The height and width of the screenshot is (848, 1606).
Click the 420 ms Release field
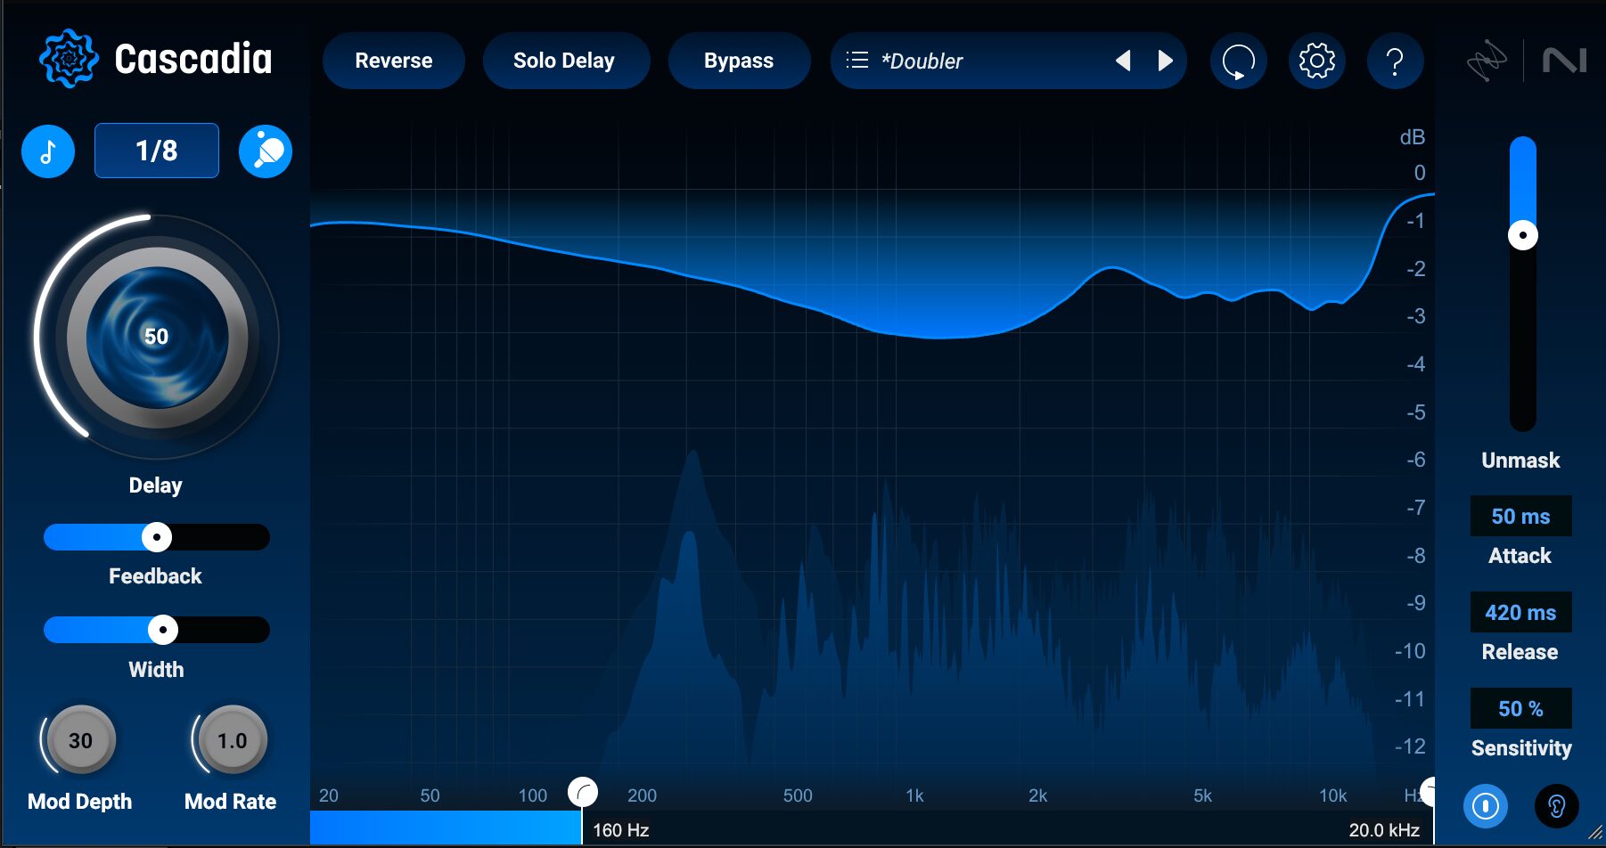point(1520,613)
